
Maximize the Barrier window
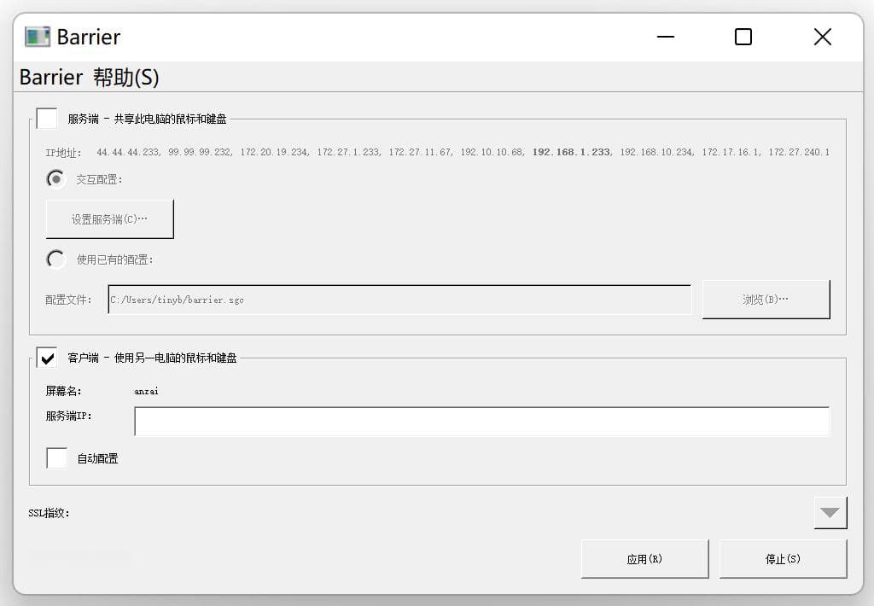[743, 37]
